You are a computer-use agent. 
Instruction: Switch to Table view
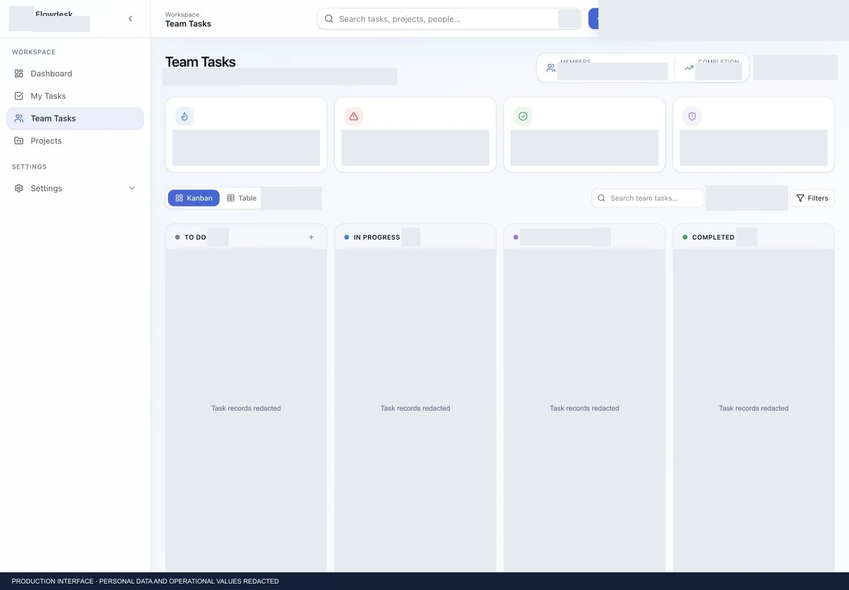click(242, 198)
